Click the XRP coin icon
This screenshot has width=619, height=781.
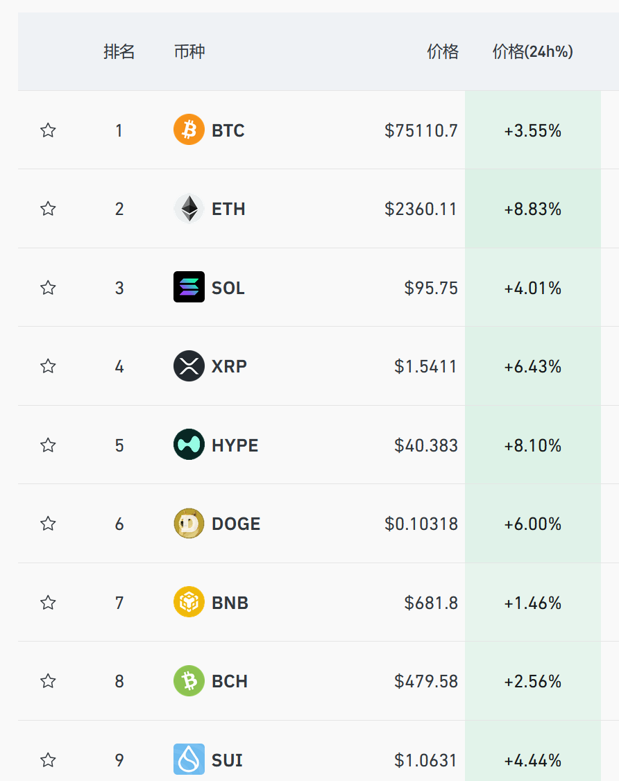189,366
